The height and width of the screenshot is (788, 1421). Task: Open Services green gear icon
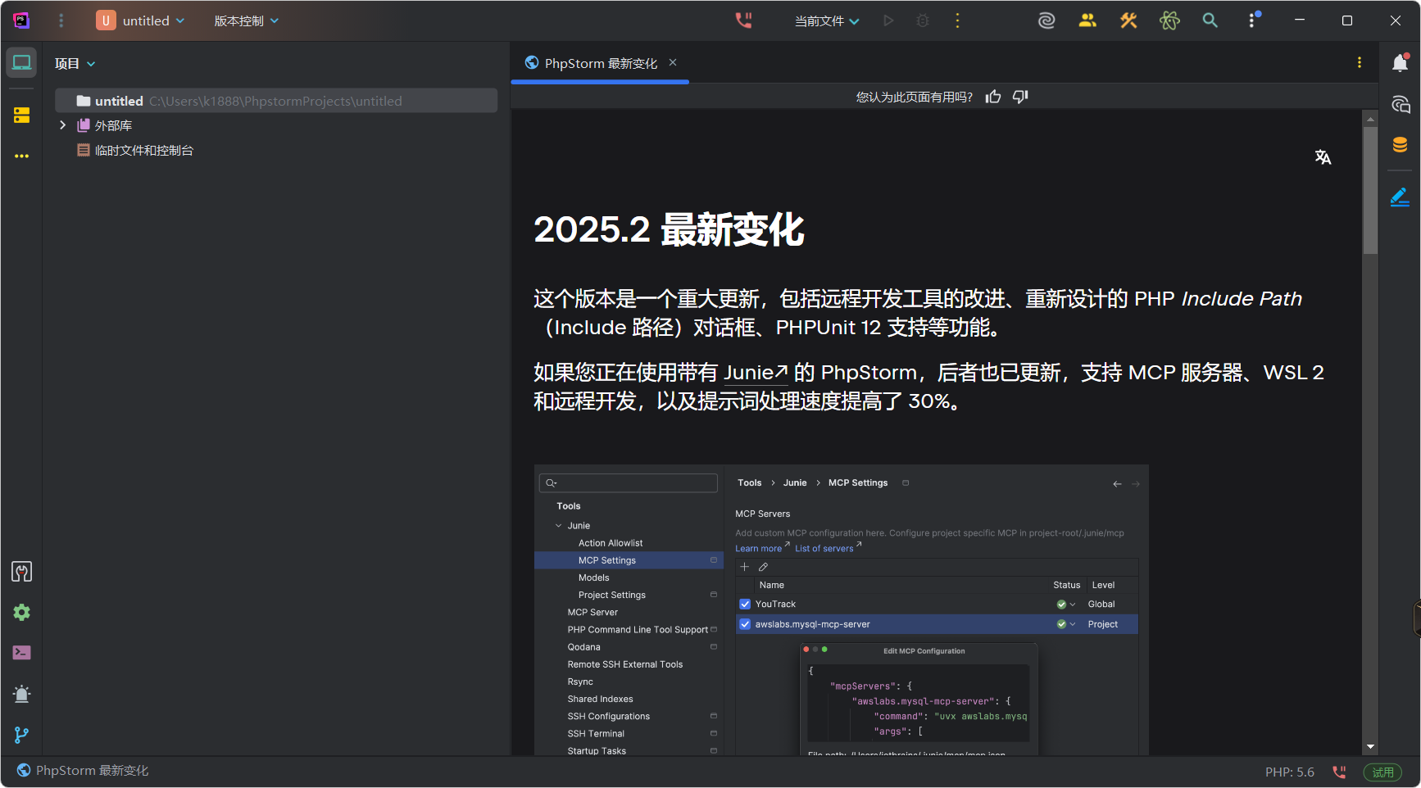[x=21, y=613]
